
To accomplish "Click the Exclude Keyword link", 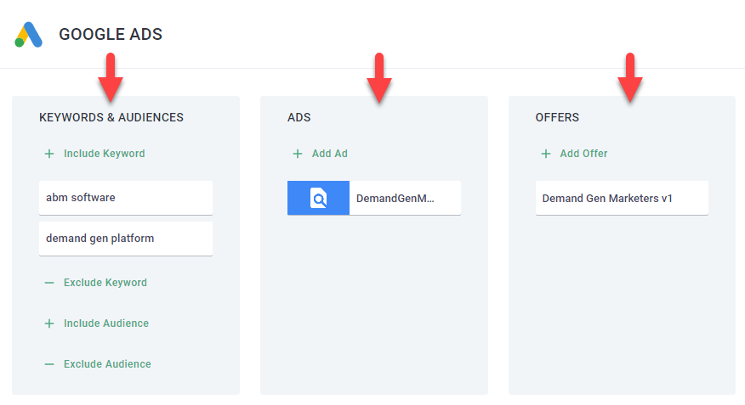I will 105,283.
